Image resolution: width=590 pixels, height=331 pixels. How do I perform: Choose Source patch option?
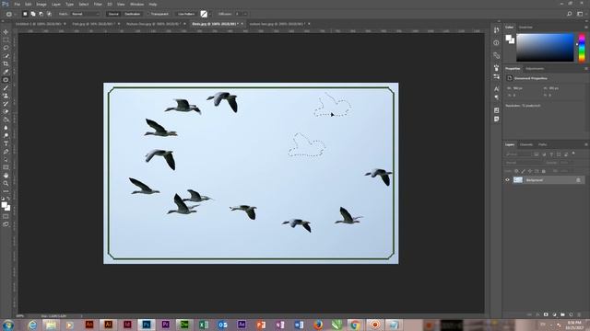tap(113, 14)
